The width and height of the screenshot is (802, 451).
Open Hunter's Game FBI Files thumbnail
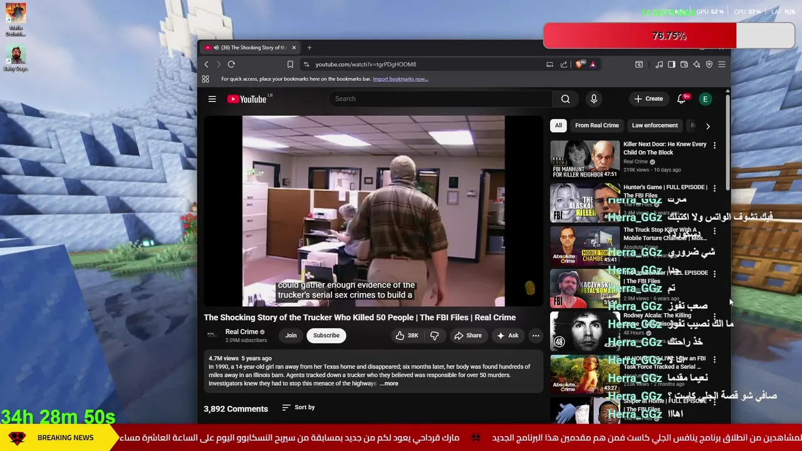(x=585, y=202)
